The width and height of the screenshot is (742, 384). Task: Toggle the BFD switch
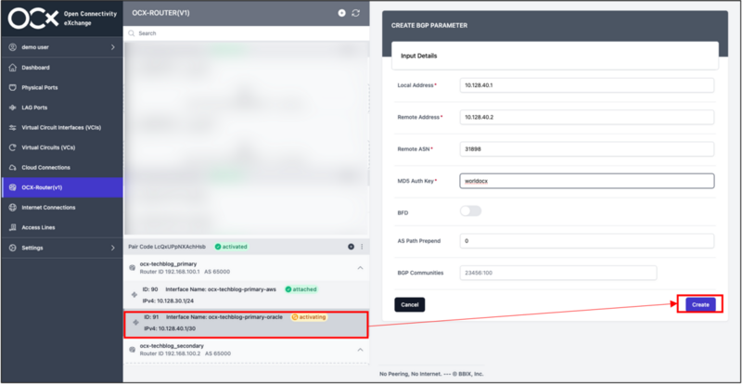tap(470, 211)
